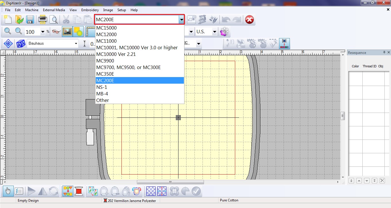
Task: Close the Resequence panel
Action: 389,52
